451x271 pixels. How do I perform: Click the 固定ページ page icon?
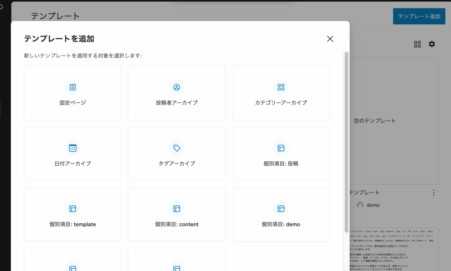(x=73, y=87)
